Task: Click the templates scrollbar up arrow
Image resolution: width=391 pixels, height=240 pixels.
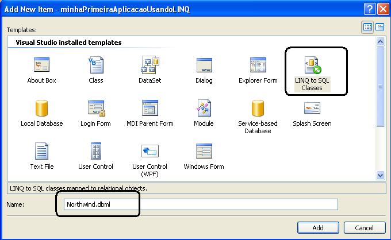Action: (380, 41)
